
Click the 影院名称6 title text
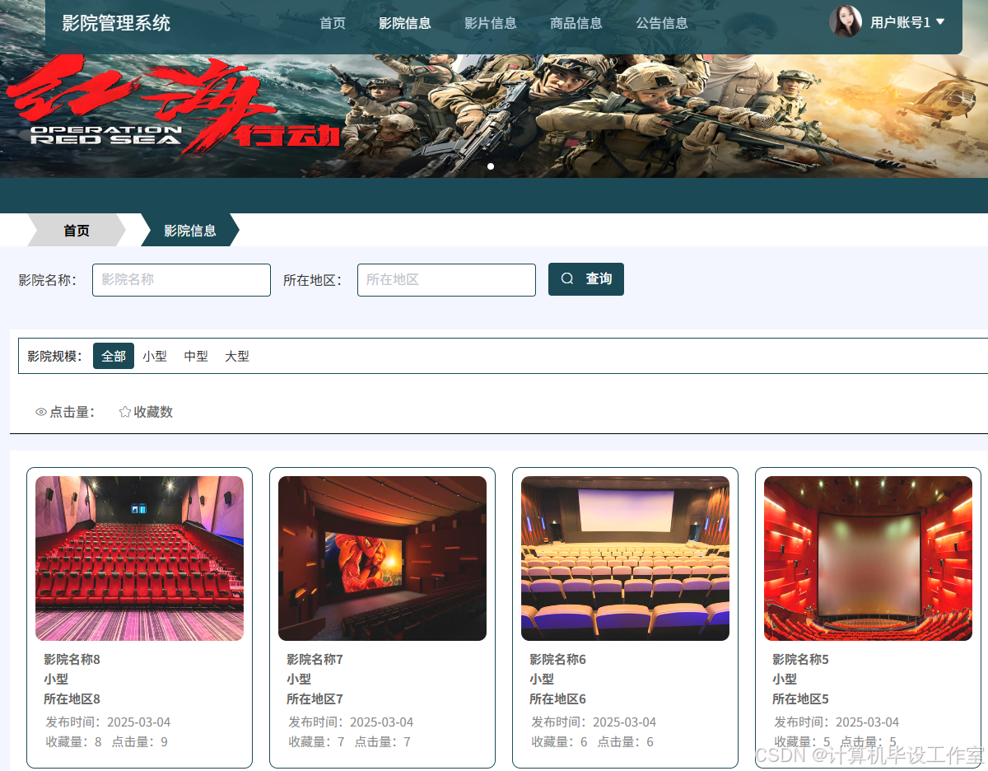pos(557,659)
